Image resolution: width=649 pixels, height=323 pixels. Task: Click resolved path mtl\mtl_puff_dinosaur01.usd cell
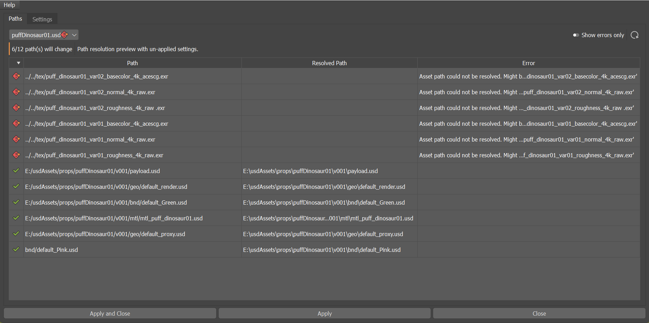tap(329, 218)
